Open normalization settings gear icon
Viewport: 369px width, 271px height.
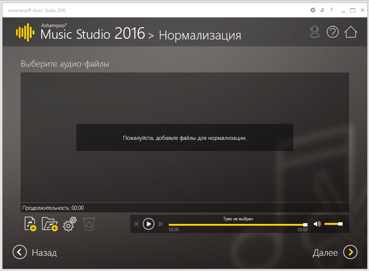[x=69, y=224]
